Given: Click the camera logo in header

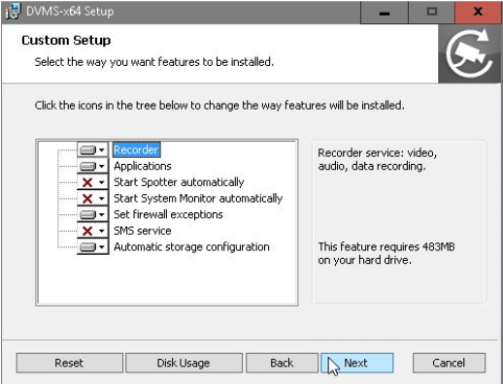Looking at the screenshot, I should point(470,53).
